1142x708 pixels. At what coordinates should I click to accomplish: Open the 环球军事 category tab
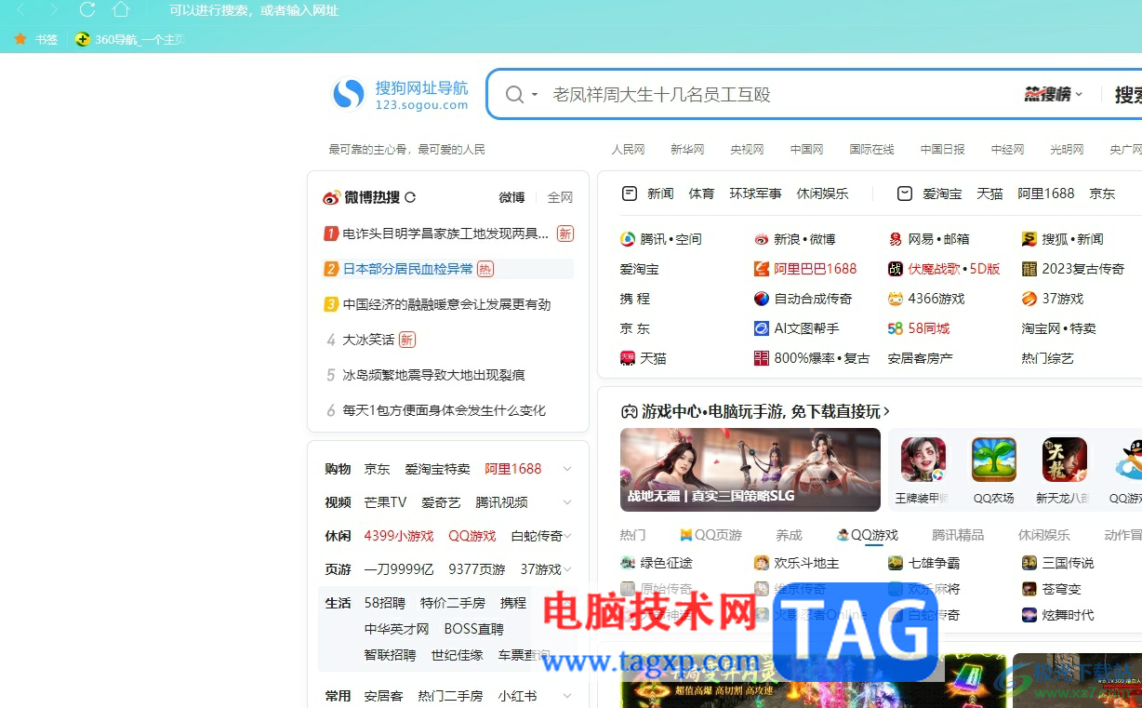click(755, 194)
